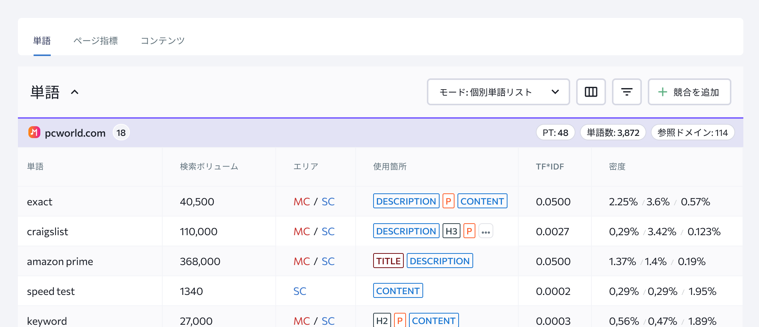The image size is (759, 327).
Task: Click SC area in speed test row
Action: point(300,291)
